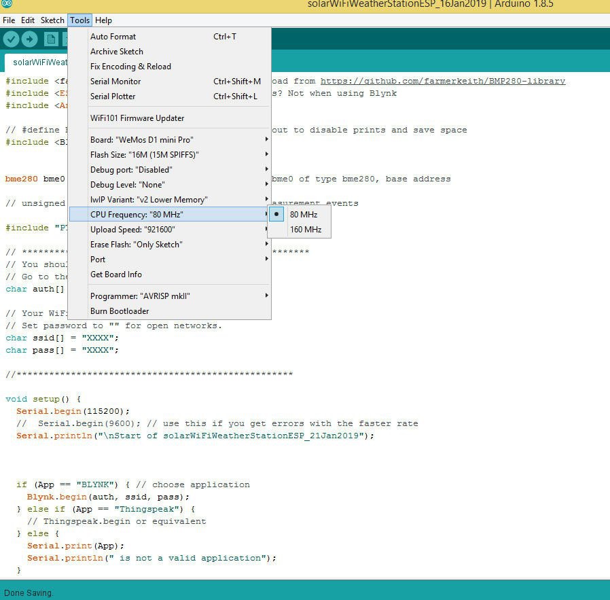The width and height of the screenshot is (610, 600).
Task: Select the 160 MHz CPU frequency
Action: (299, 230)
